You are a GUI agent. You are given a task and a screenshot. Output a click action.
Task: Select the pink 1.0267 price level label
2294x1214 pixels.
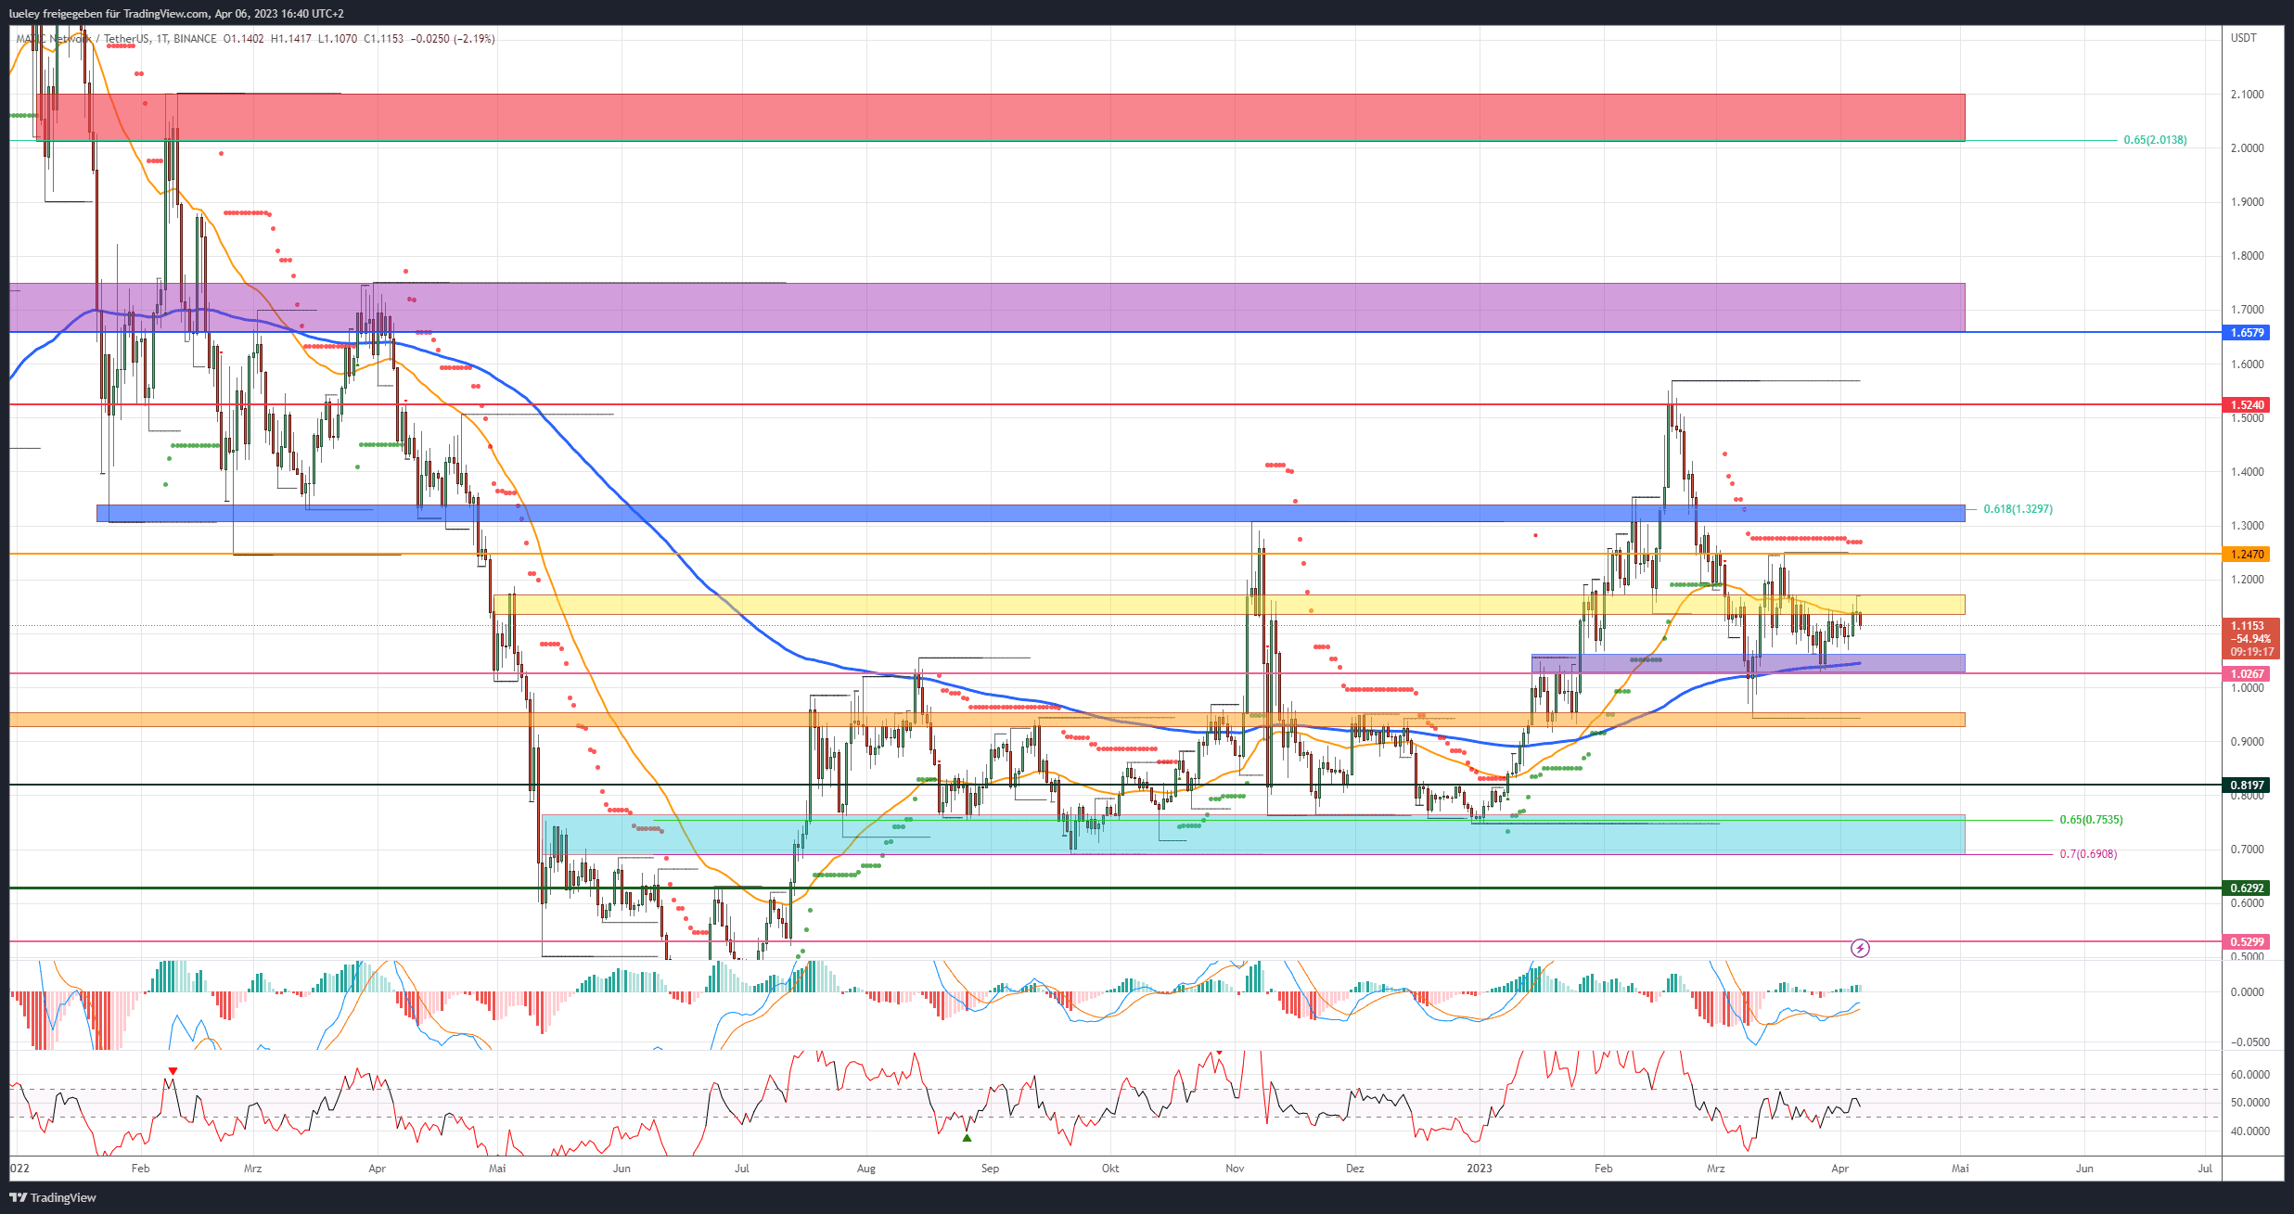point(2247,673)
